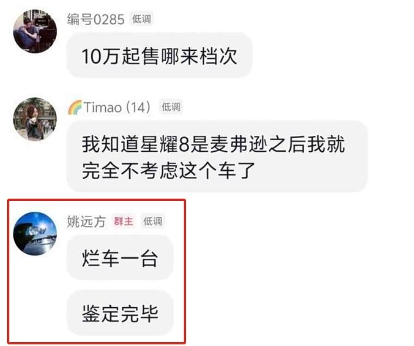The height and width of the screenshot is (346, 414).
Task: Click the rainbow emoji before Timao
Action: coord(75,107)
